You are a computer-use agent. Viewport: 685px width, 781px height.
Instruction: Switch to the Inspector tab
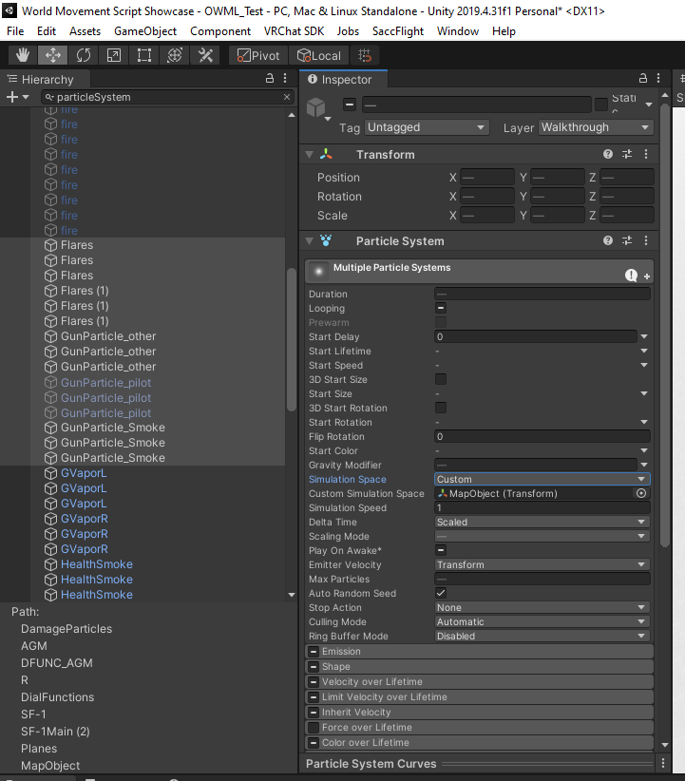coord(343,79)
